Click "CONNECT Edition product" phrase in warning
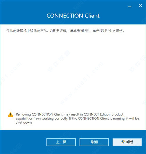The width and height of the screenshot is (146, 154). [x=104, y=114]
